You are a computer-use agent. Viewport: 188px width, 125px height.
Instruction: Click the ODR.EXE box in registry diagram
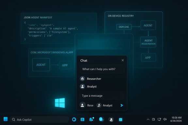pos(124,27)
